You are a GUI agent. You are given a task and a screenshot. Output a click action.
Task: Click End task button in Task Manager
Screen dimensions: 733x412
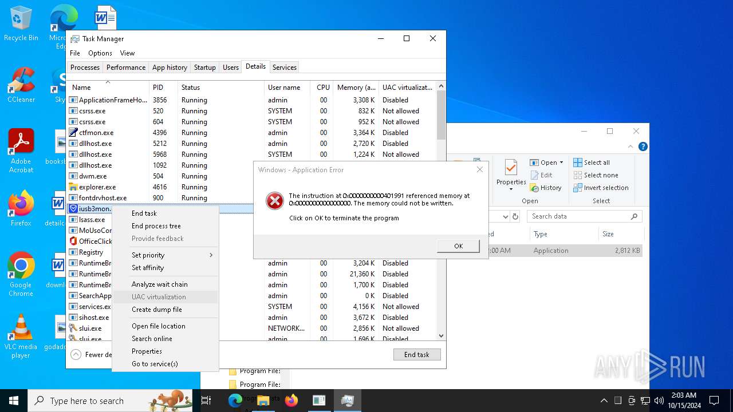[x=417, y=355]
